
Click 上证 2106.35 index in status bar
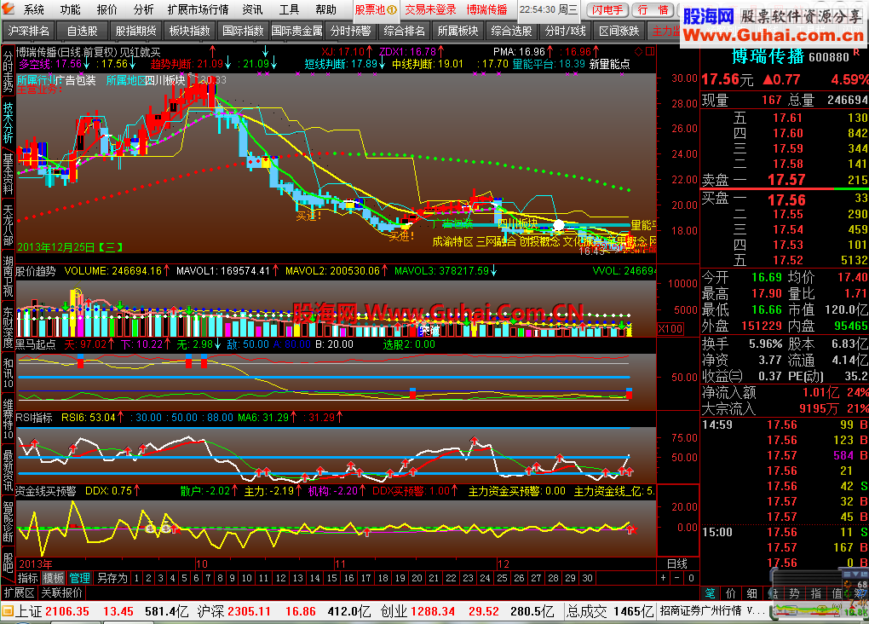point(52,611)
